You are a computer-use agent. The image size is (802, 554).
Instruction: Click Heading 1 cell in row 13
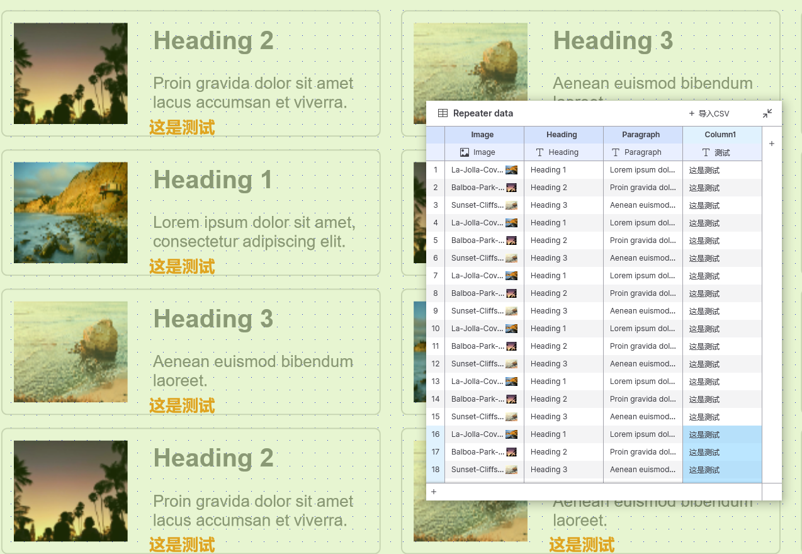563,382
